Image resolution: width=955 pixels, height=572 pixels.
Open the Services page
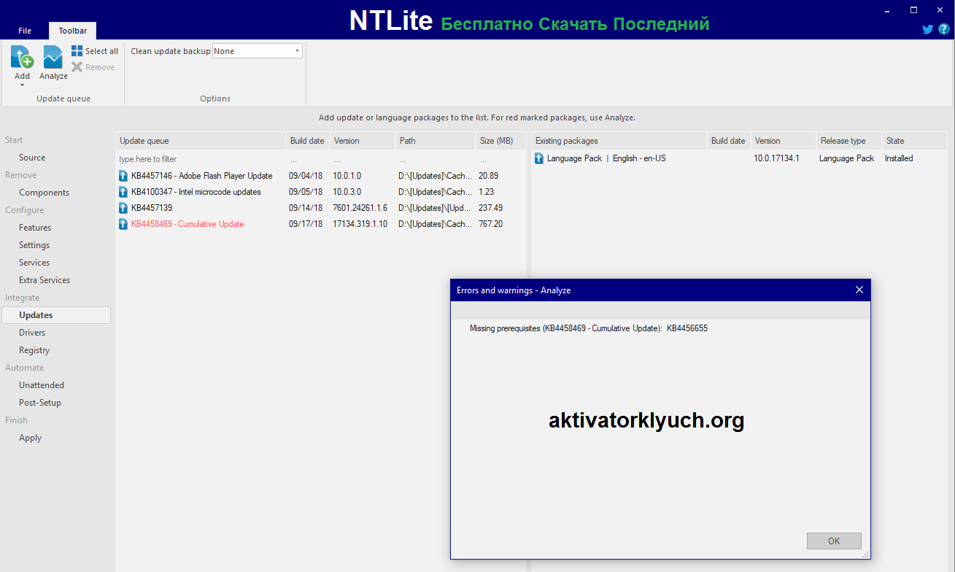tap(34, 263)
